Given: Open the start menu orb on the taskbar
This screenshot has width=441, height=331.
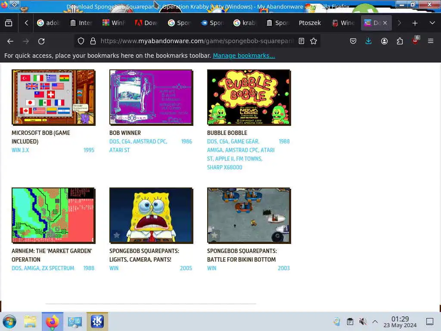Looking at the screenshot, I should tap(9, 322).
